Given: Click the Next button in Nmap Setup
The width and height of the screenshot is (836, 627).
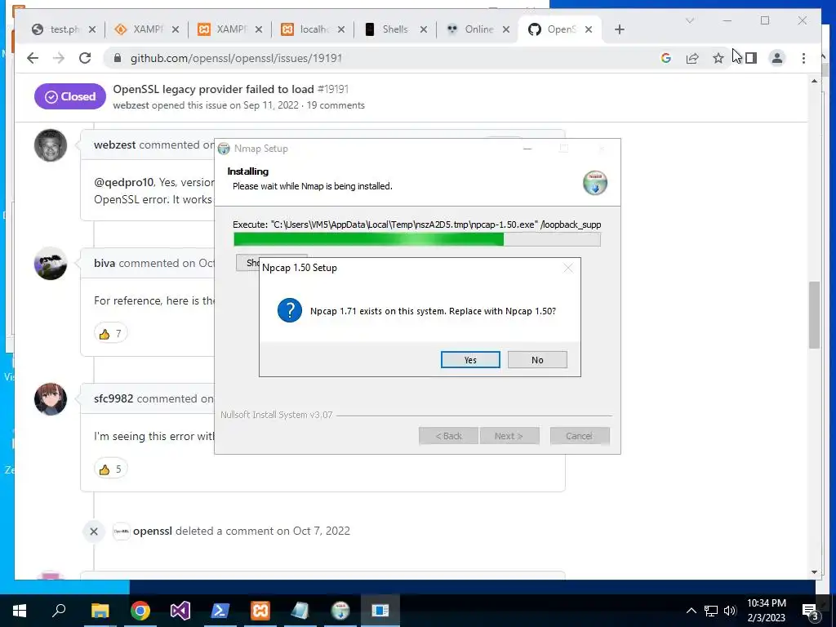Looking at the screenshot, I should [x=509, y=436].
